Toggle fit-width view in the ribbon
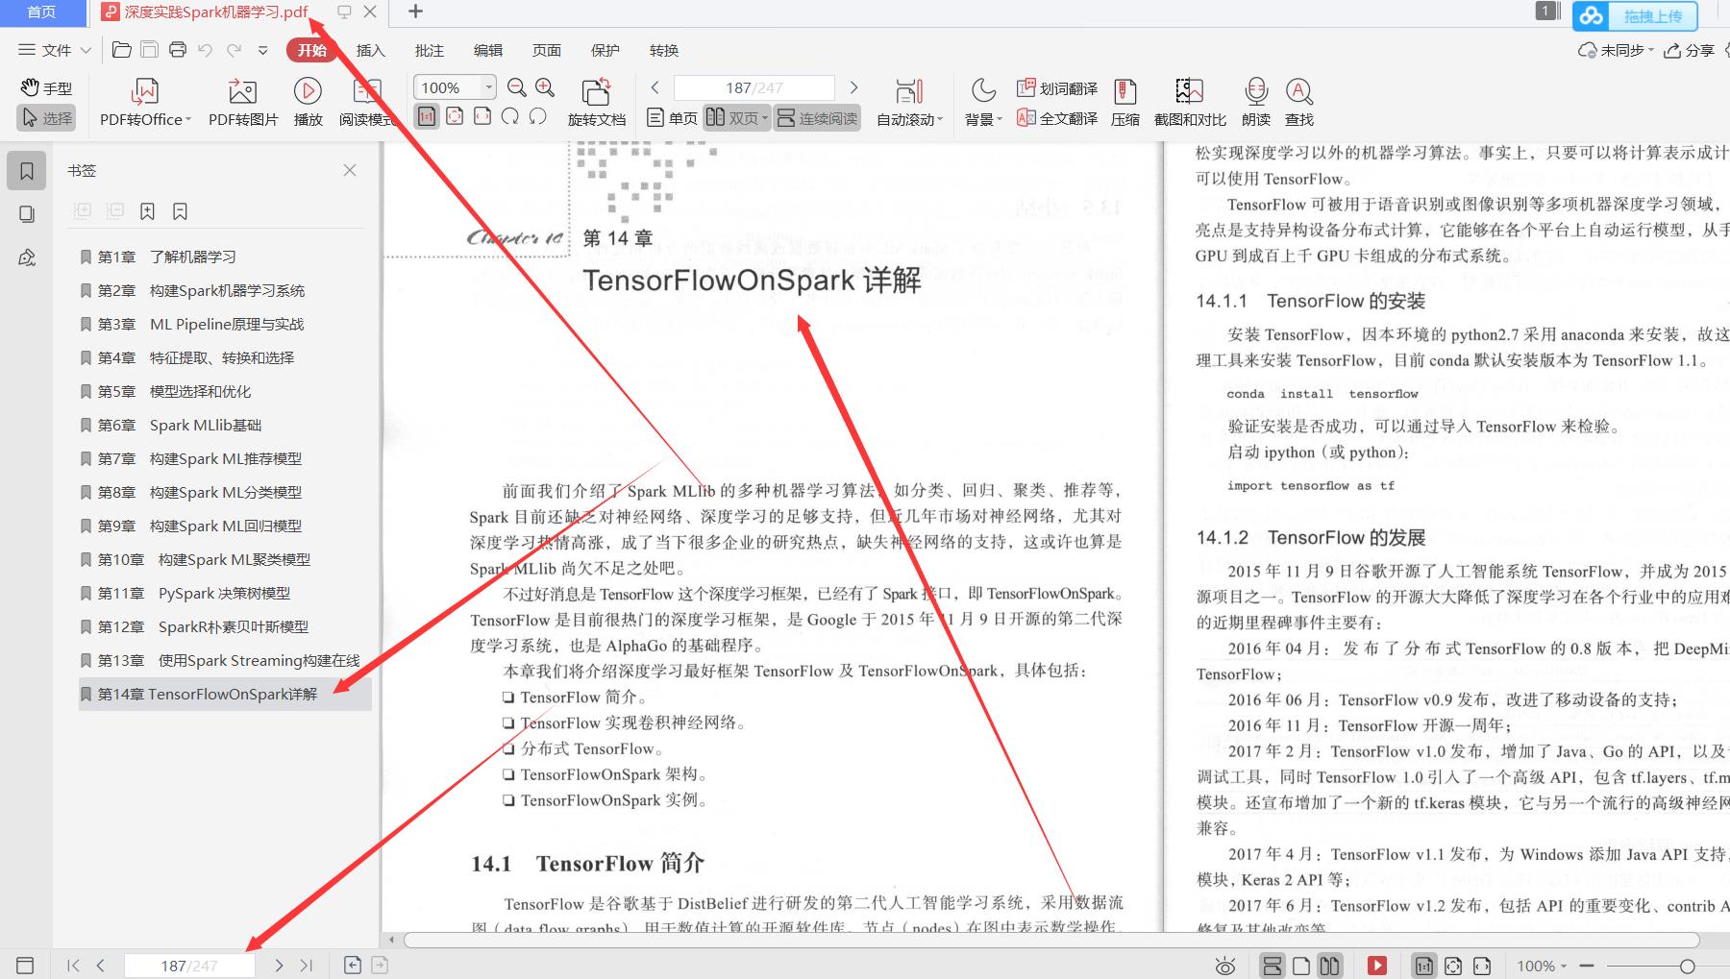 click(x=482, y=116)
